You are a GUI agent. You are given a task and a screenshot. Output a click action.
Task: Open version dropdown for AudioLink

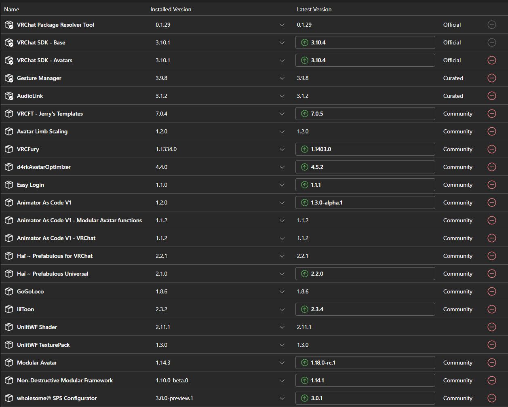282,96
